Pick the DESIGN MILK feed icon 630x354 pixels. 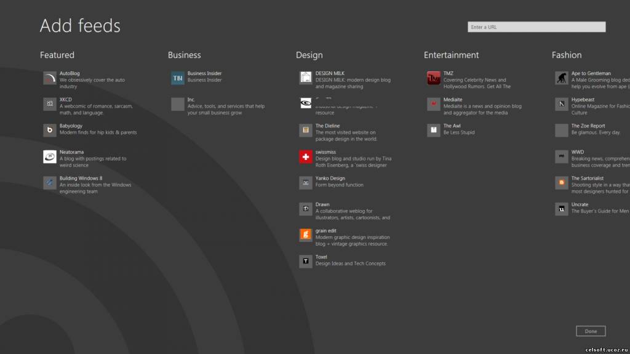pyautogui.click(x=306, y=78)
